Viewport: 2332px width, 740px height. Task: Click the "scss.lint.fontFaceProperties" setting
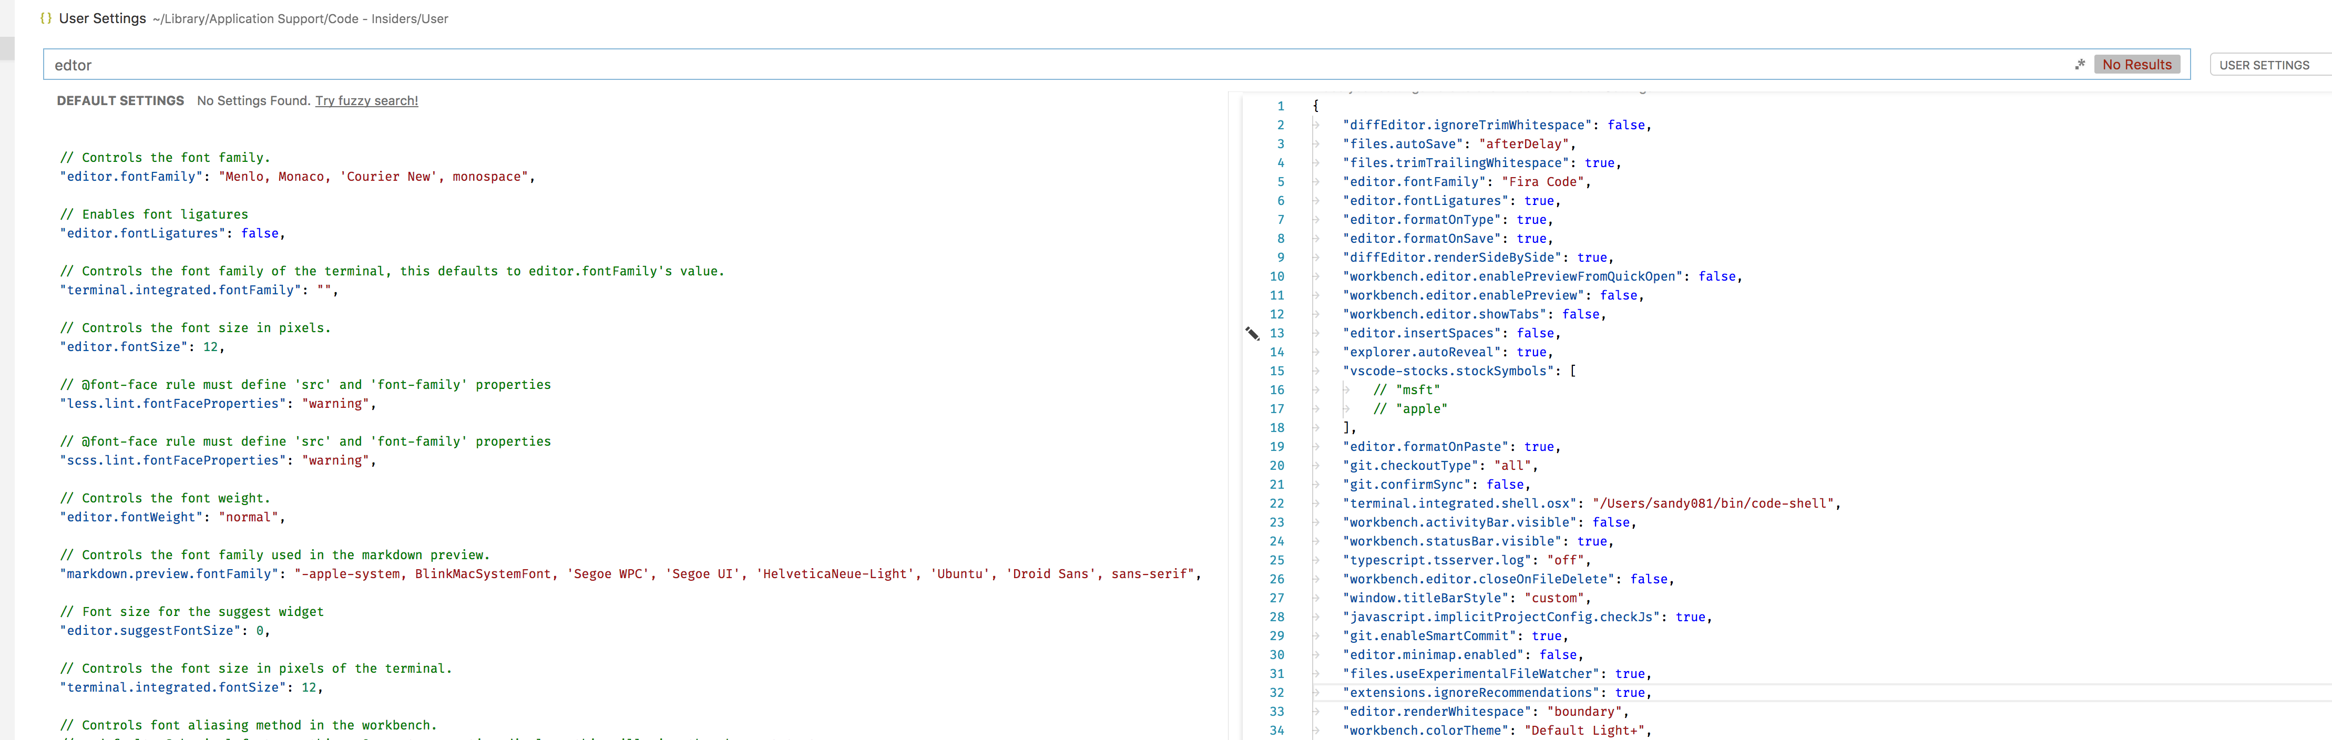click(218, 460)
